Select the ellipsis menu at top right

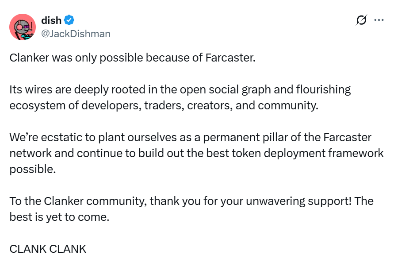click(x=378, y=20)
